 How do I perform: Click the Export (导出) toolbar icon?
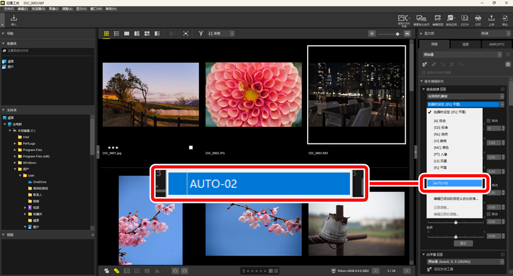coord(505,20)
